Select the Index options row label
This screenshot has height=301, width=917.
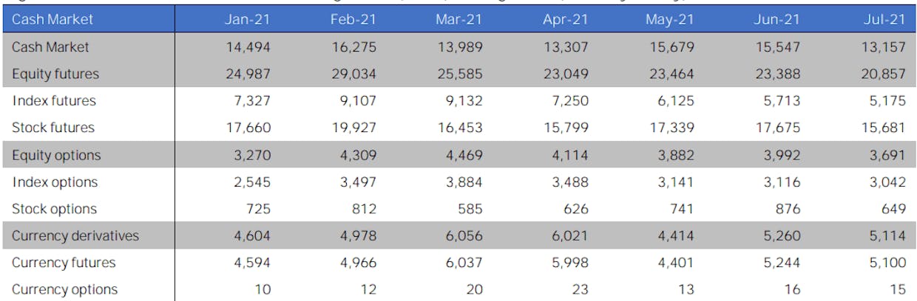click(55, 181)
